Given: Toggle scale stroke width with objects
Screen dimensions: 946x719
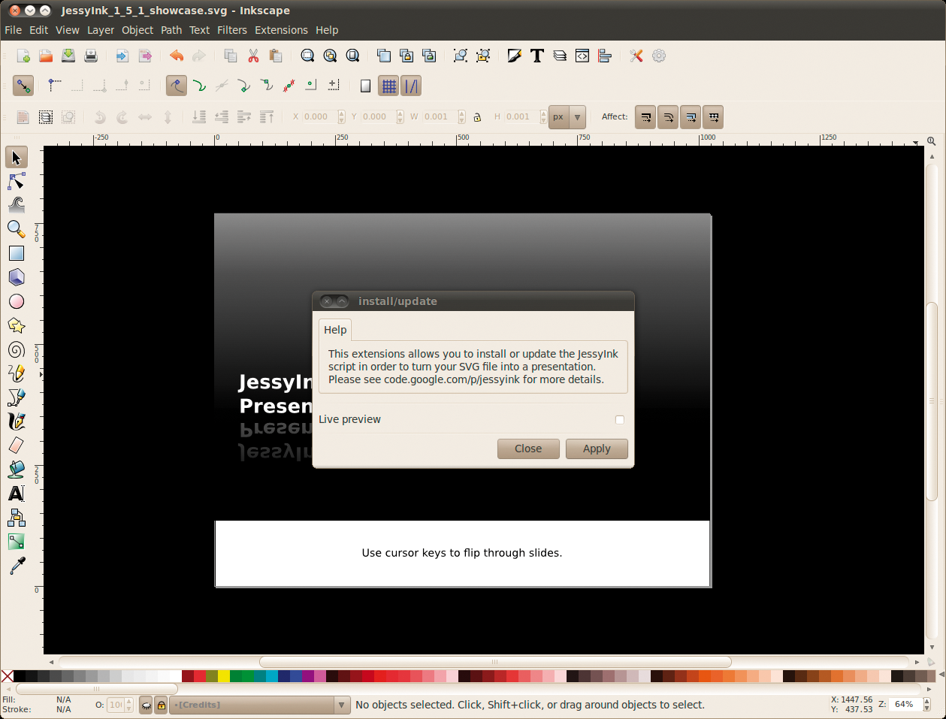Looking at the screenshot, I should pyautogui.click(x=645, y=116).
